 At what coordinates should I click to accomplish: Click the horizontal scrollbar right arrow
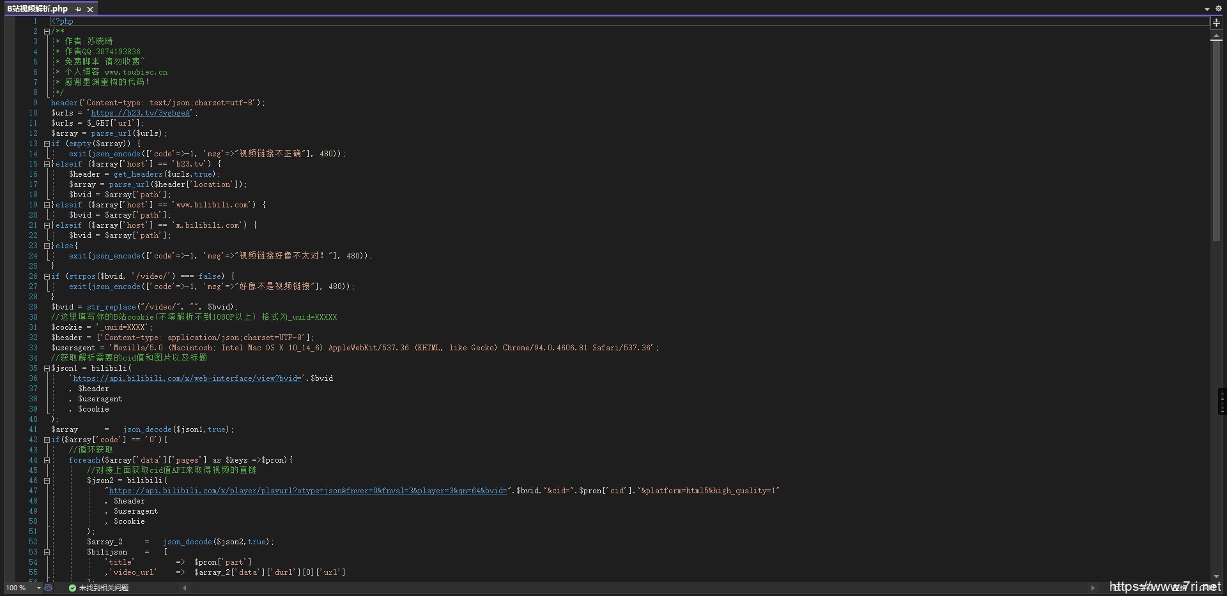[x=1092, y=588]
